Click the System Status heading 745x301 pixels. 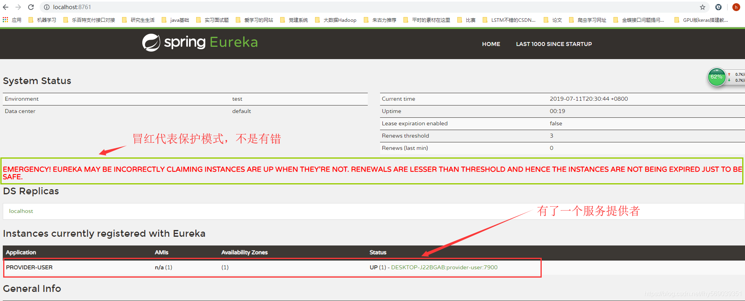[37, 81]
